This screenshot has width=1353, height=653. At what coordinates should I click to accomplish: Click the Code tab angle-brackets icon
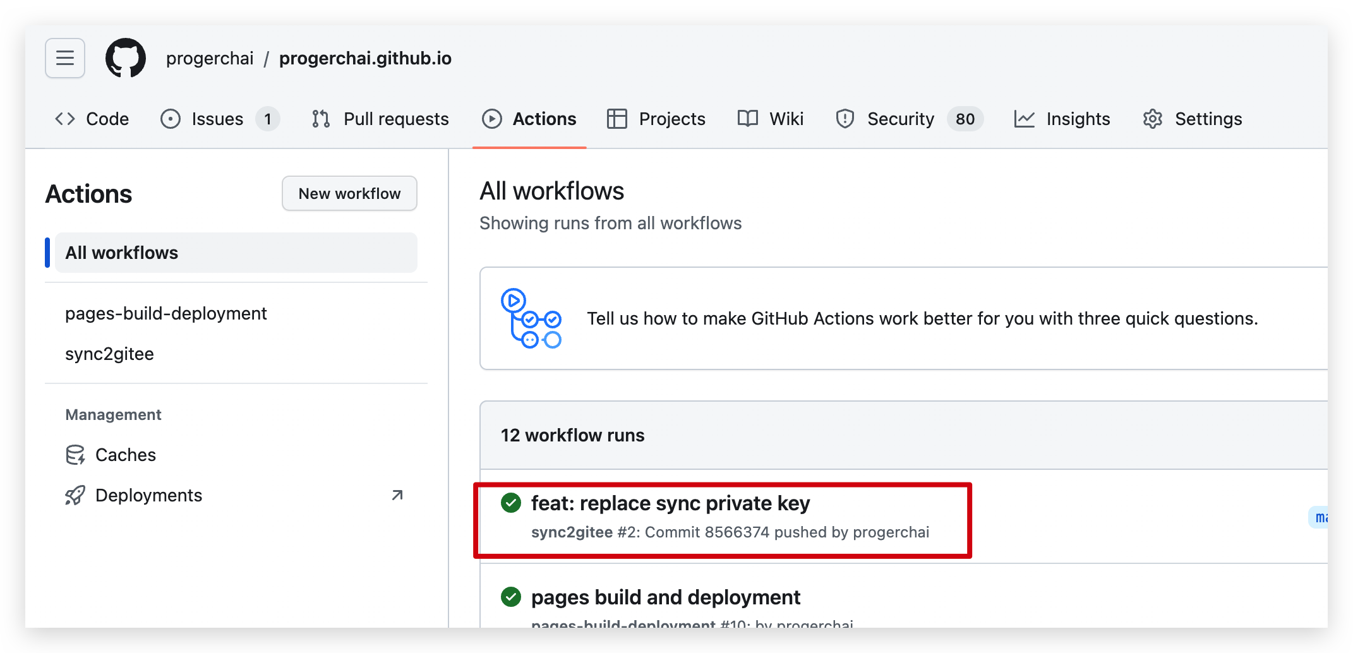point(65,119)
